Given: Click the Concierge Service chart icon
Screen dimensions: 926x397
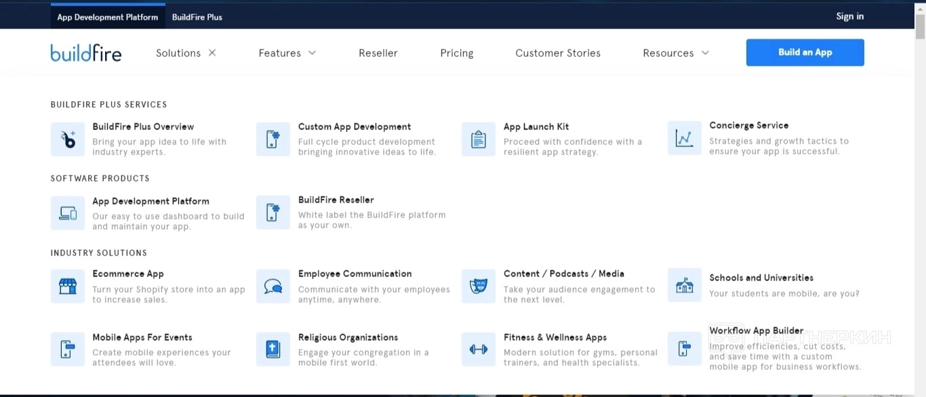Looking at the screenshot, I should point(685,138).
